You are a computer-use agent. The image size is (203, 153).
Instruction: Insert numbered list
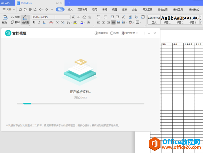point(105,17)
